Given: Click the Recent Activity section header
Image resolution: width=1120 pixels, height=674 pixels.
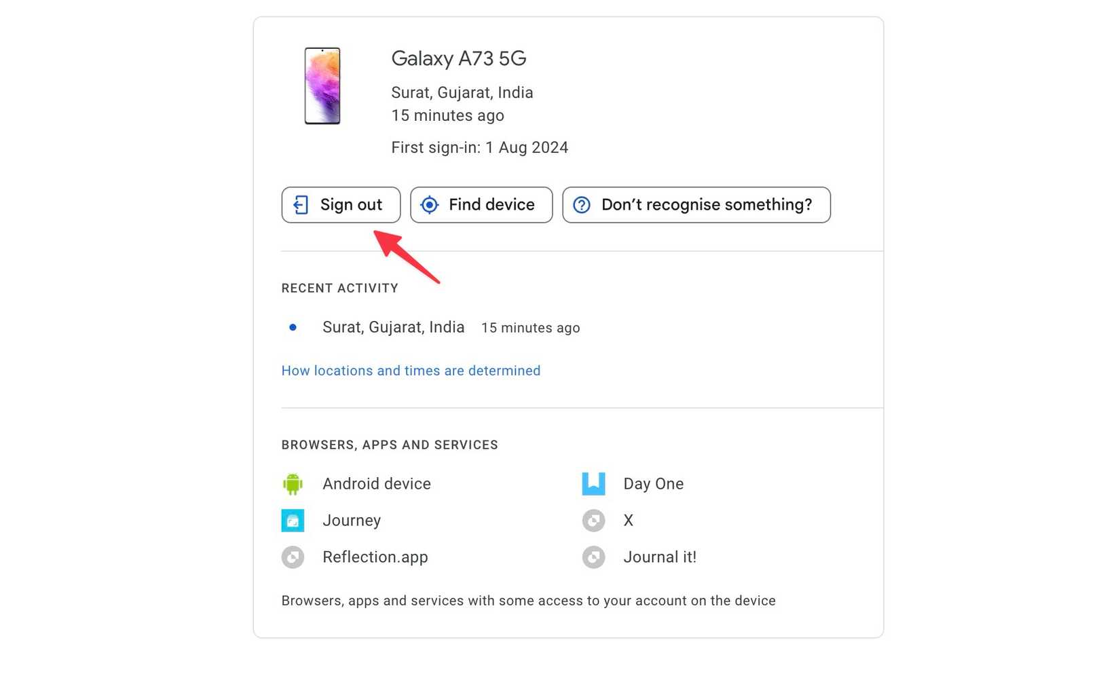Looking at the screenshot, I should [x=339, y=288].
